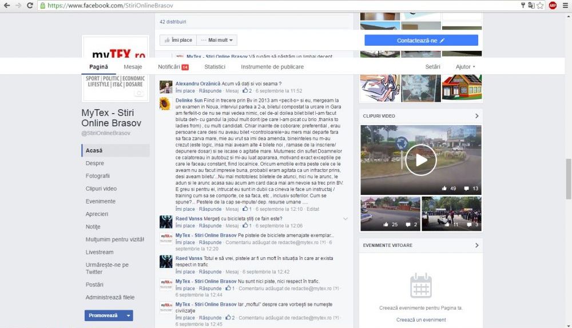Click thumbs-up count on 'civilizație' comment
This screenshot has width=572, height=328.
point(230,318)
